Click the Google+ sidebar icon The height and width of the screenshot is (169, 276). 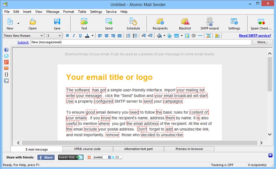tap(6, 62)
